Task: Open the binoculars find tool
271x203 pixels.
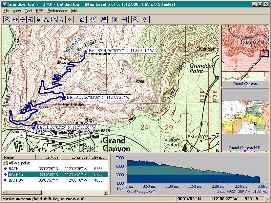Action: click(x=104, y=20)
